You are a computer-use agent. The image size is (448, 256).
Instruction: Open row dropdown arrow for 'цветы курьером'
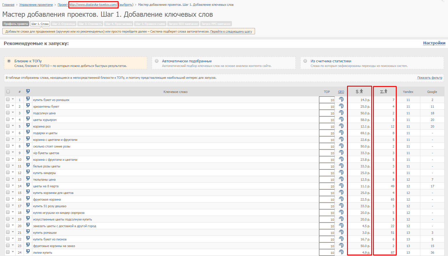pos(13,119)
